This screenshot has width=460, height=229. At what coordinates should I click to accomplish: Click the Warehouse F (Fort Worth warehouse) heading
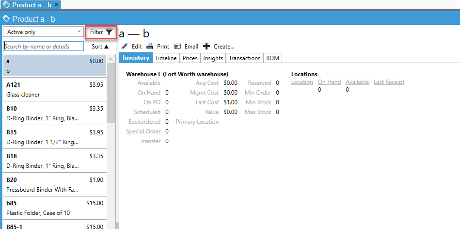tap(177, 74)
